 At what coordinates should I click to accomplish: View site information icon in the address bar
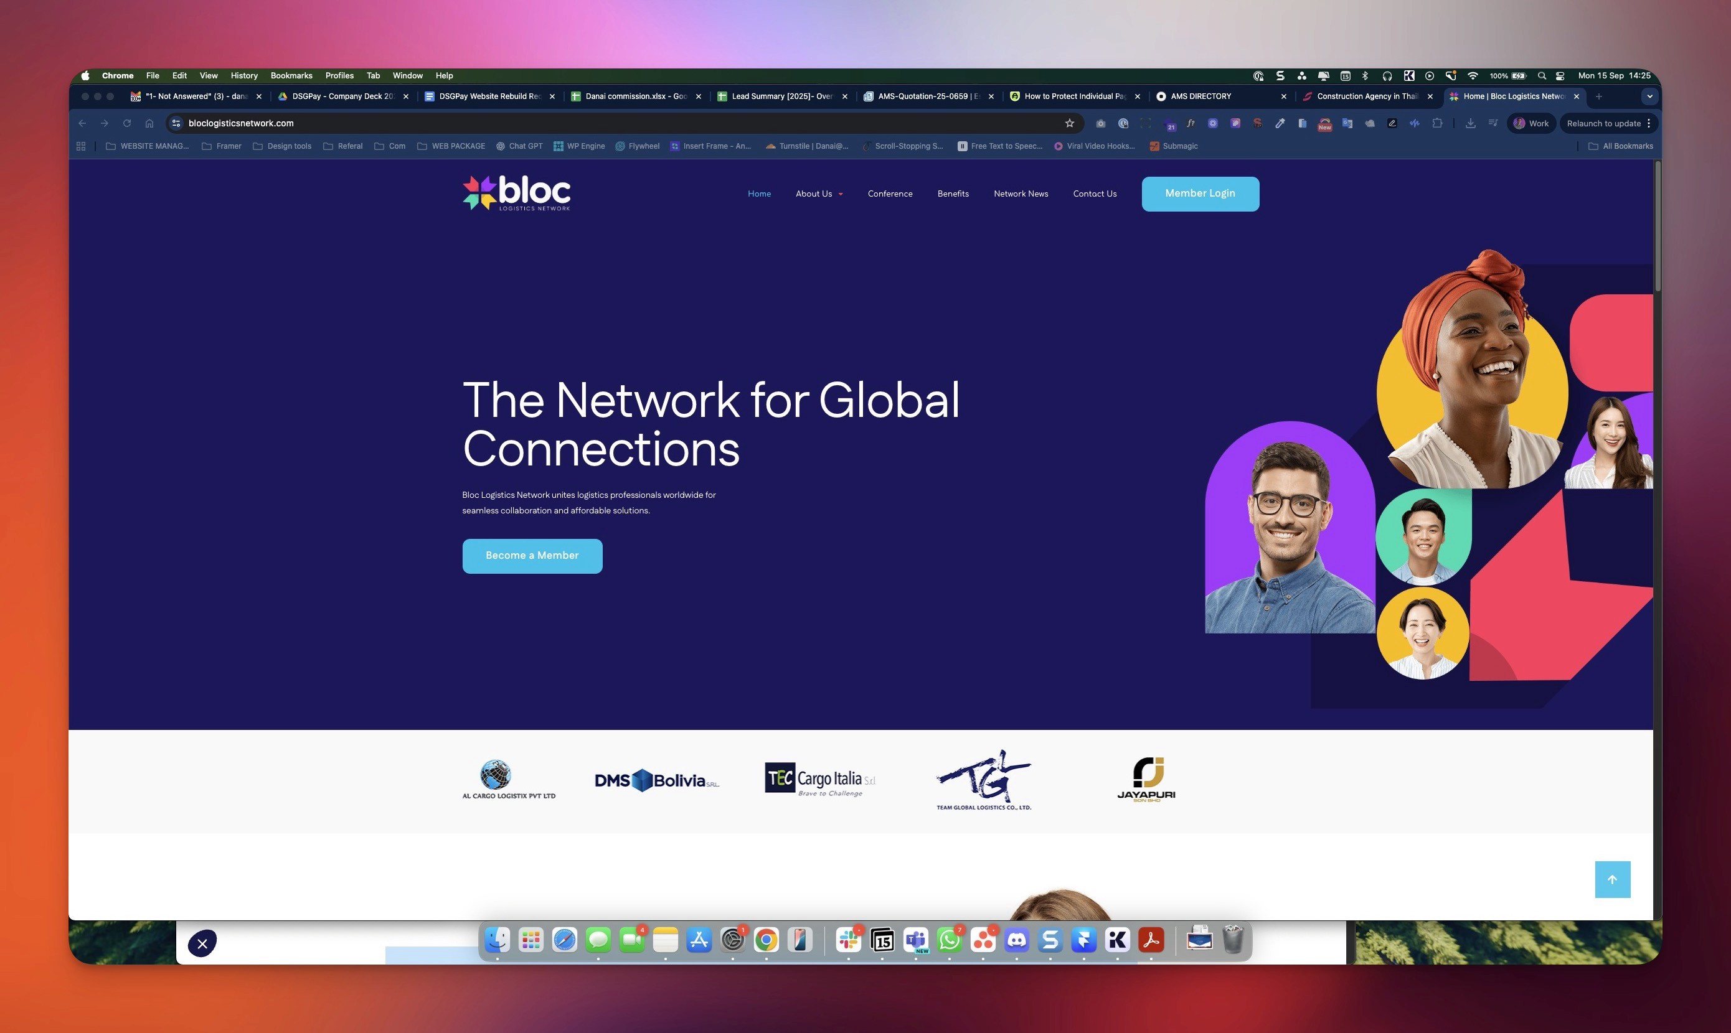pos(176,123)
